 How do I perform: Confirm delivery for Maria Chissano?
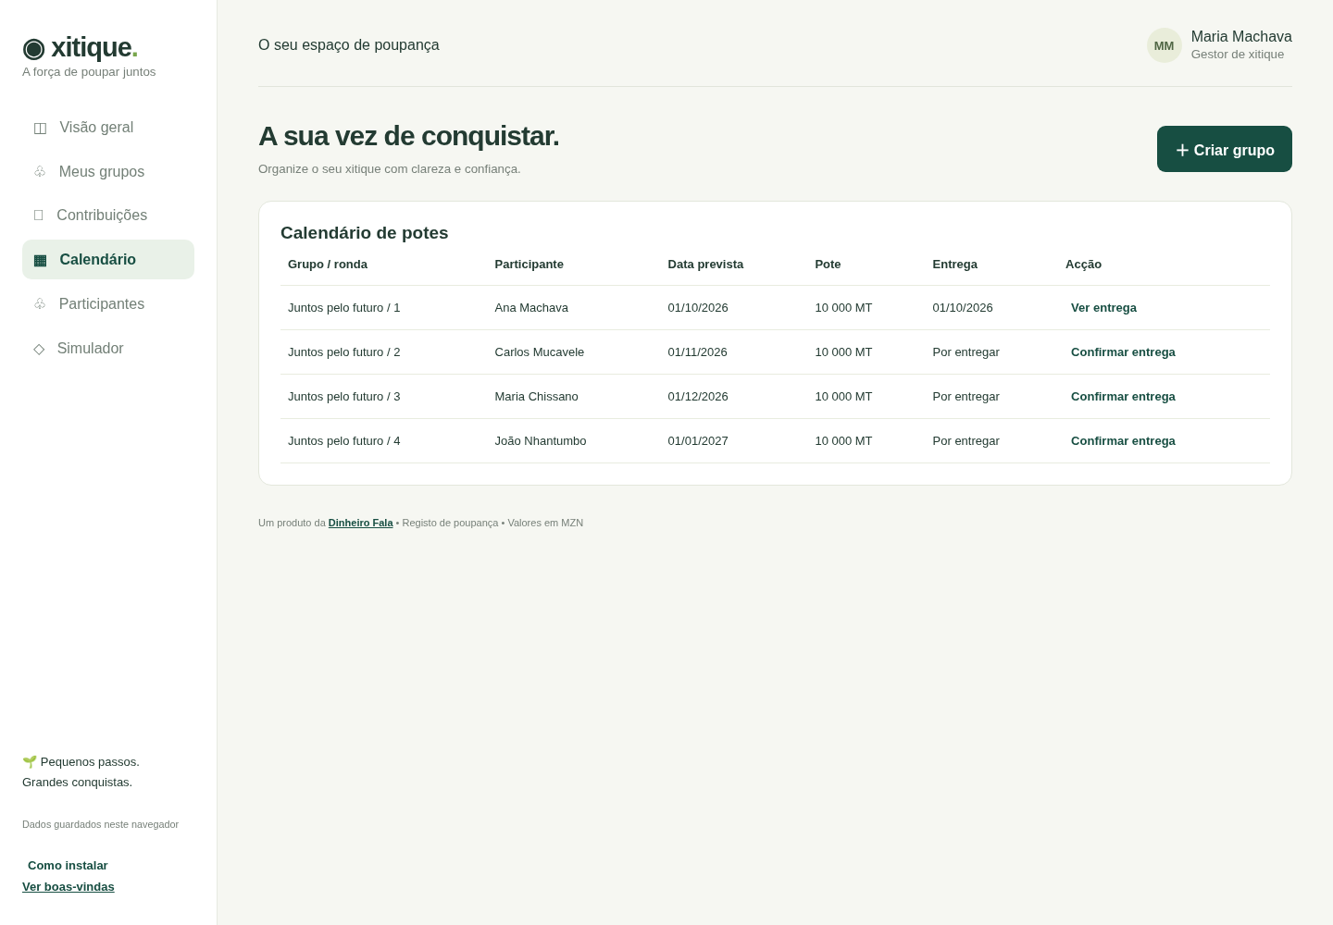click(1123, 397)
